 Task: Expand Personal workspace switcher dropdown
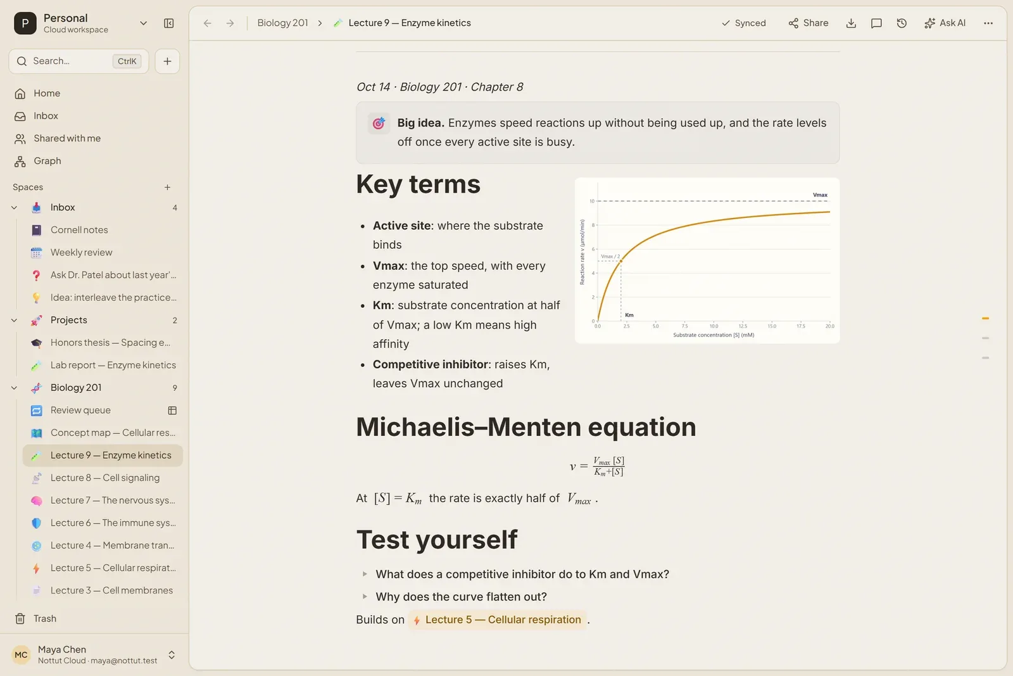[143, 23]
